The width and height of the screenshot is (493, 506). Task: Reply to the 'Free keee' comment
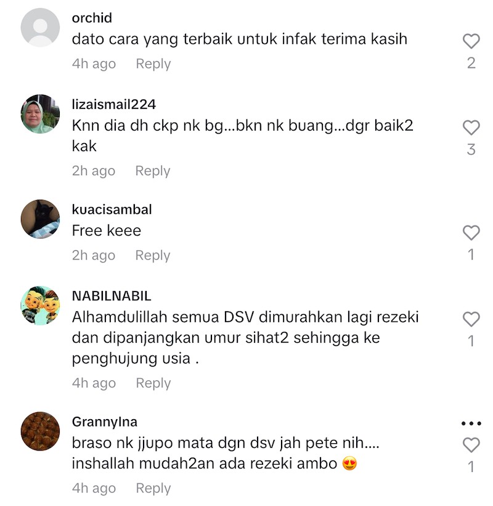[x=153, y=256]
